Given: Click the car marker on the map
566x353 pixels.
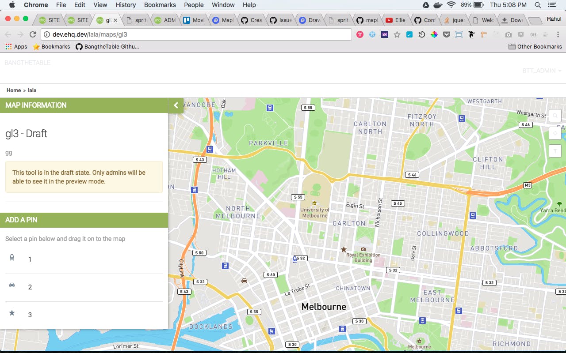Looking at the screenshot, I should click(244, 280).
